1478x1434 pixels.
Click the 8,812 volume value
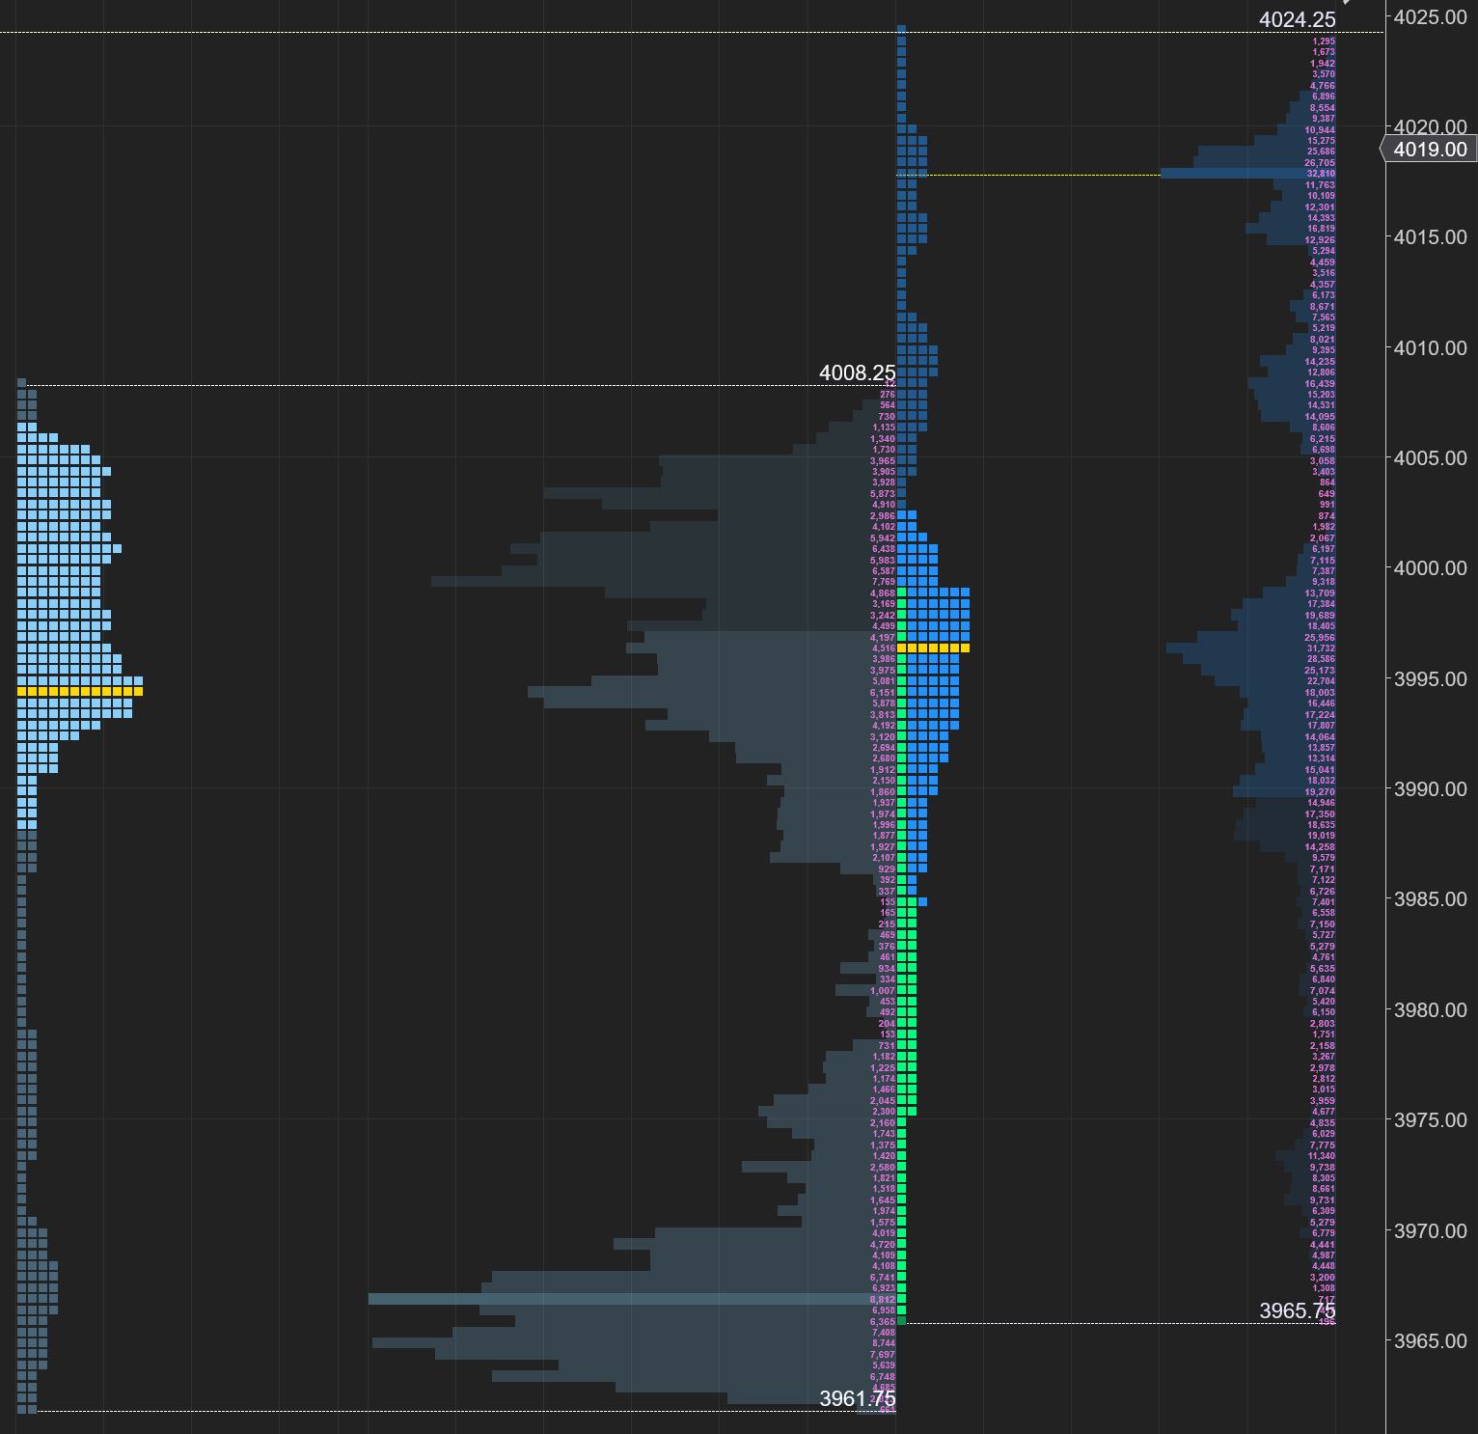tap(884, 1300)
